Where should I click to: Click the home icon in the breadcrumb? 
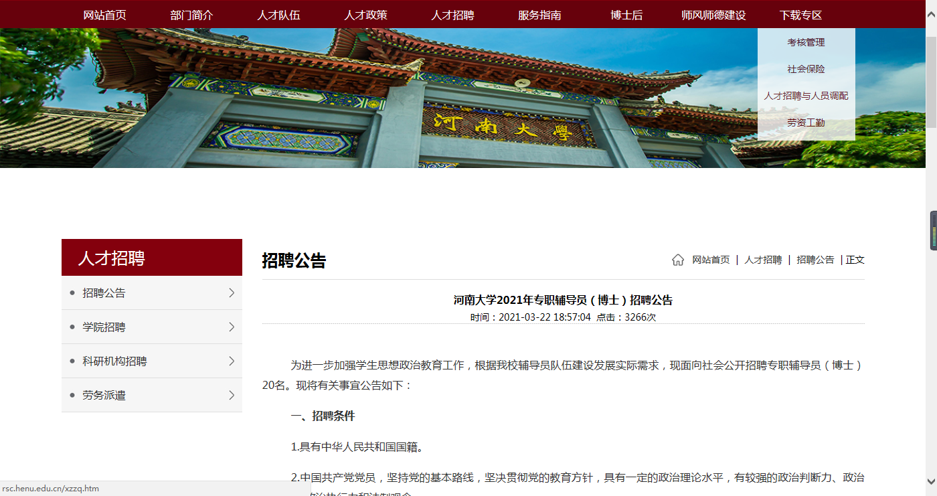678,258
